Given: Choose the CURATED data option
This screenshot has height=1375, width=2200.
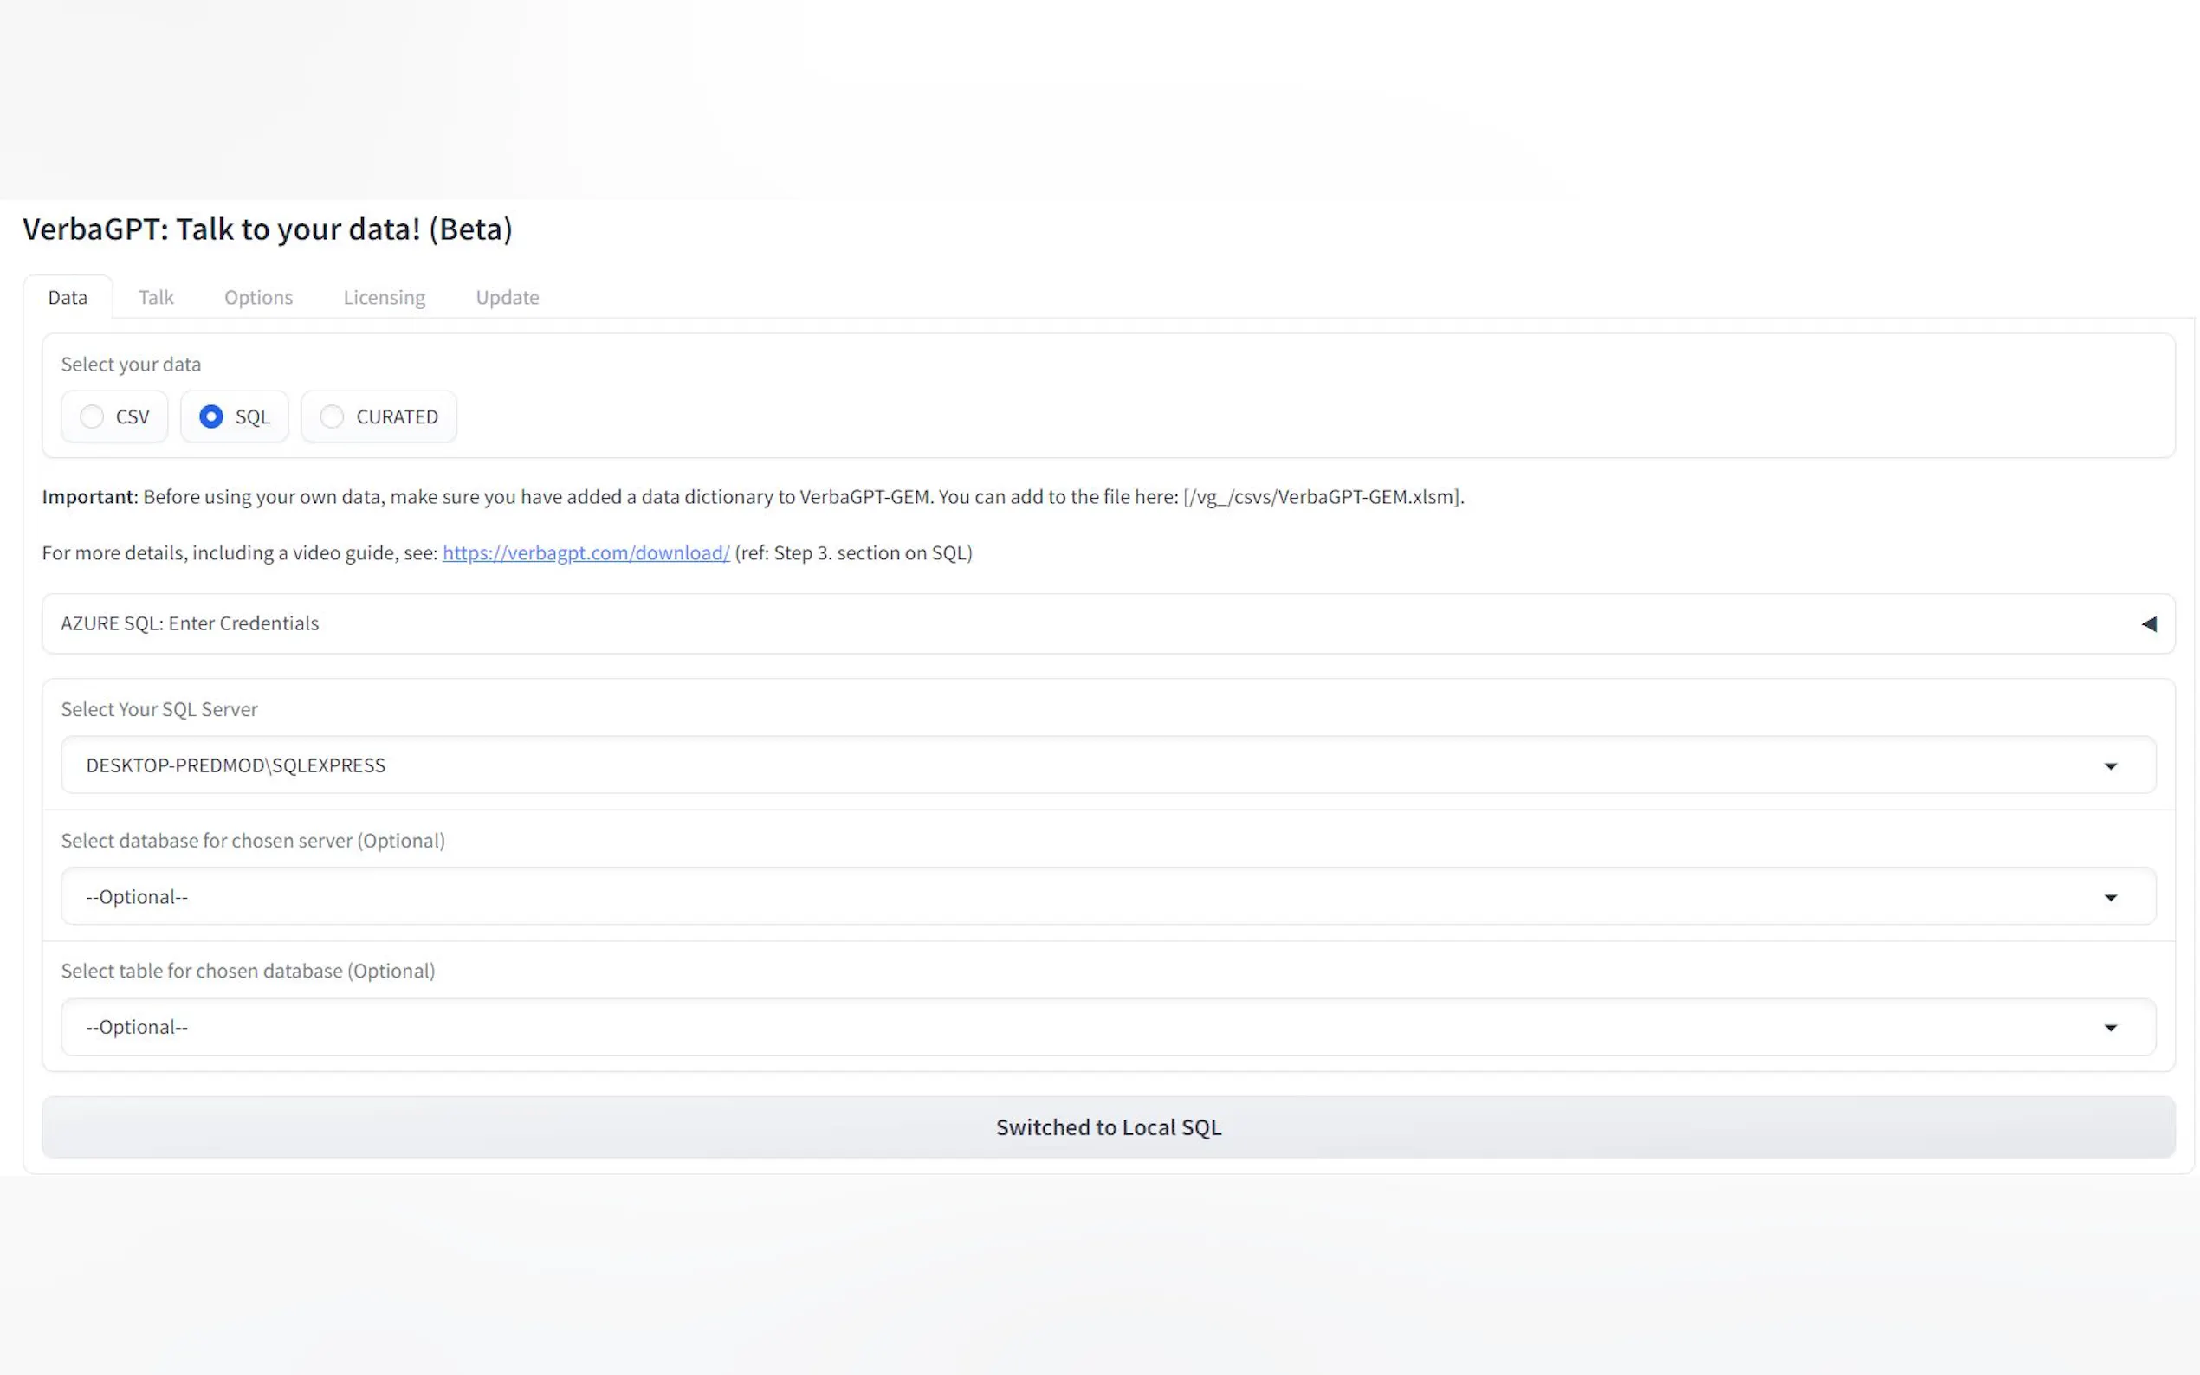Looking at the screenshot, I should pos(332,416).
